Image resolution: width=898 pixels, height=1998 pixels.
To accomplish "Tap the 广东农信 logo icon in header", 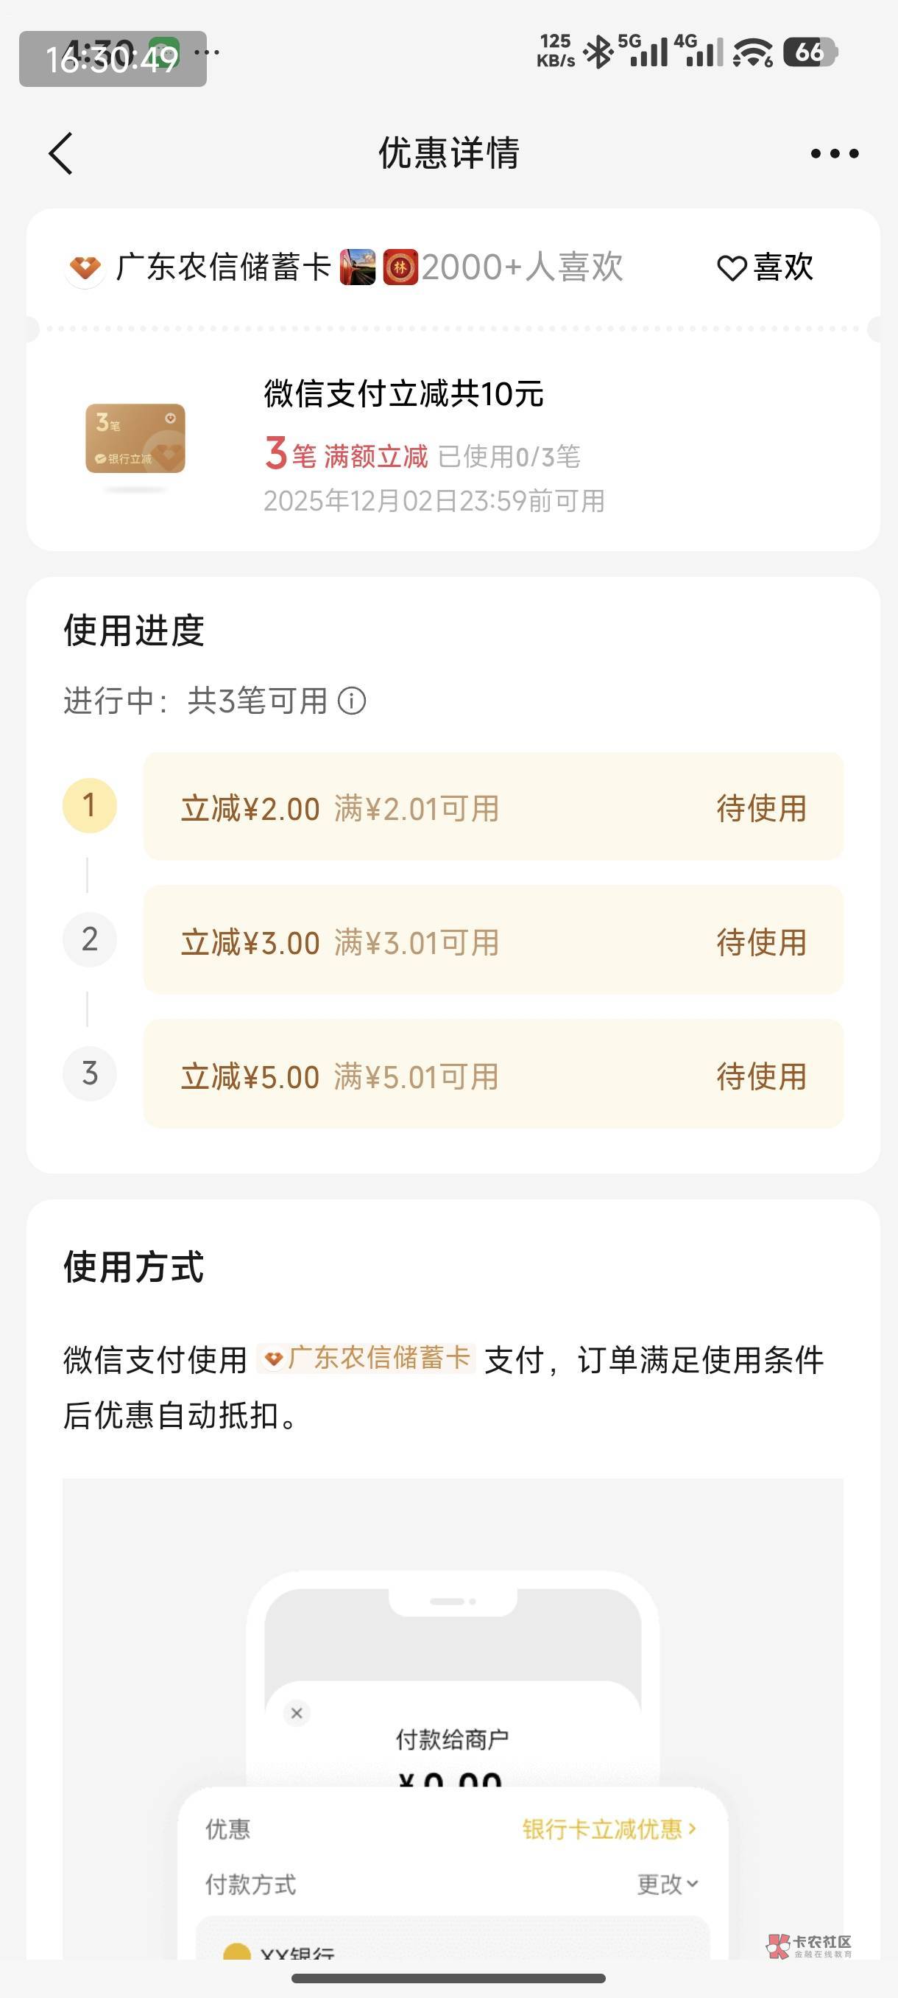I will [x=85, y=268].
